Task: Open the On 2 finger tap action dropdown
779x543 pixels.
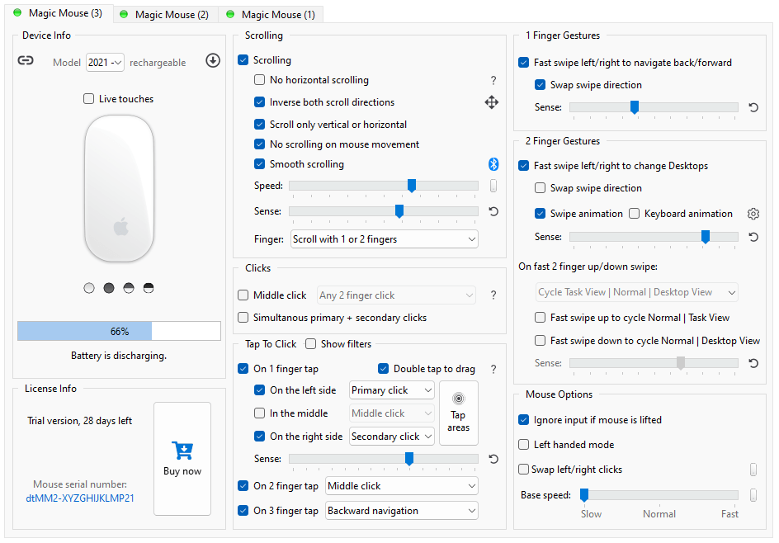Action: [x=401, y=486]
